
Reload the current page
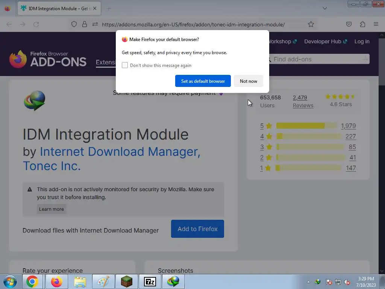click(36, 24)
